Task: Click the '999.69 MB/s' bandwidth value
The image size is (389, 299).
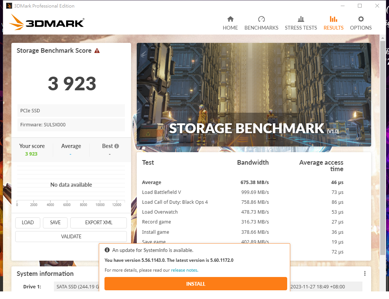Action: pos(255,192)
